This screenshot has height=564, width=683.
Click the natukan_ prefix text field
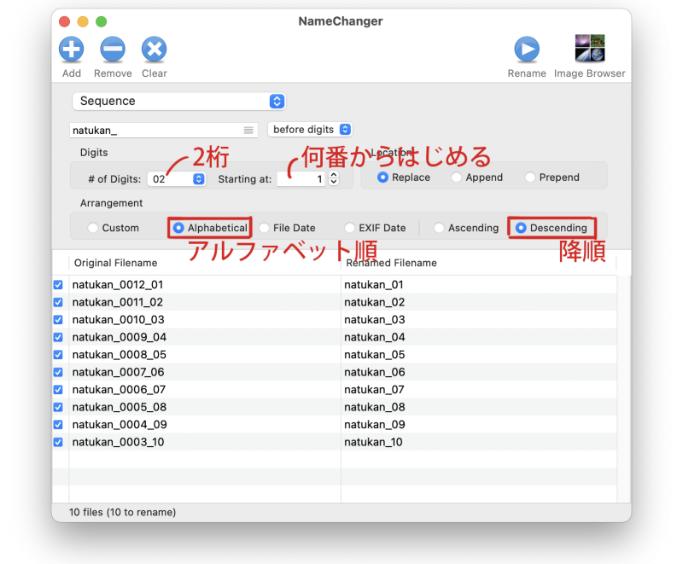(154, 130)
